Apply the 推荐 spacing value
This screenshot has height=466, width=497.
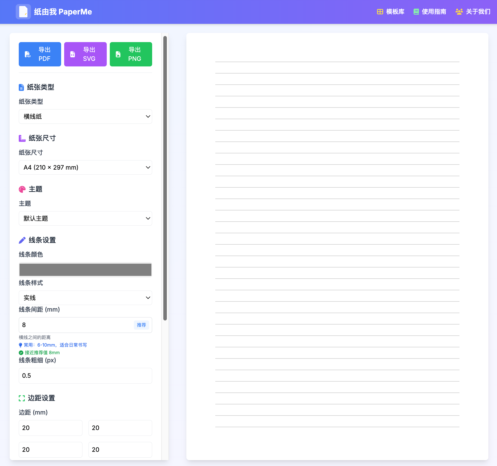(141, 325)
